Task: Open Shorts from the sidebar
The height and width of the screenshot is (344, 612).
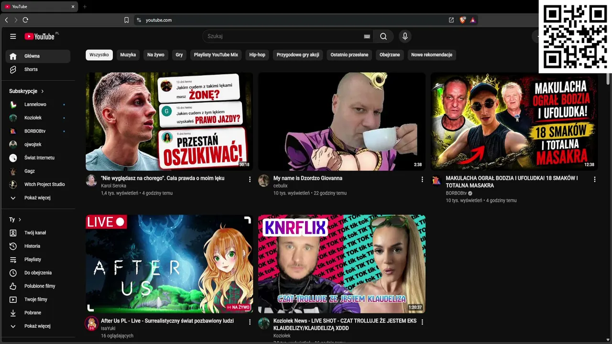Action: click(x=38, y=70)
